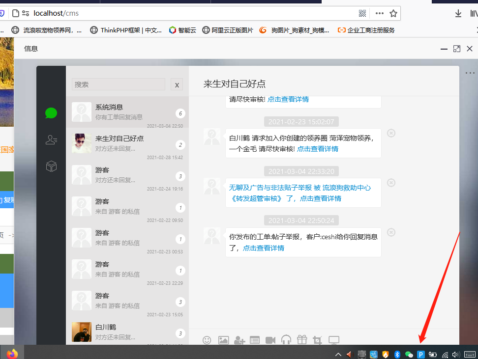Screen dimensions: 478x359
Task: Open the emoji picker in chat toolbar
Action: click(x=207, y=340)
